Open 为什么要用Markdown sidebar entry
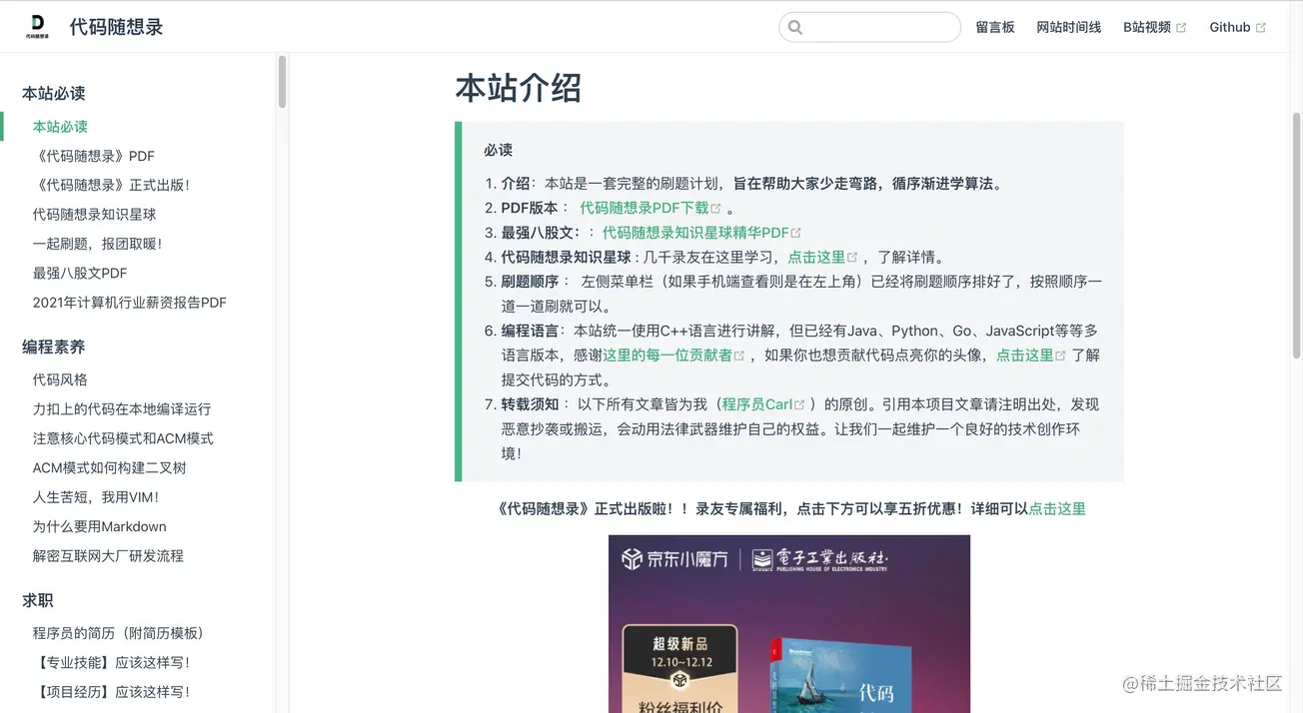This screenshot has height=713, width=1303. 99,526
